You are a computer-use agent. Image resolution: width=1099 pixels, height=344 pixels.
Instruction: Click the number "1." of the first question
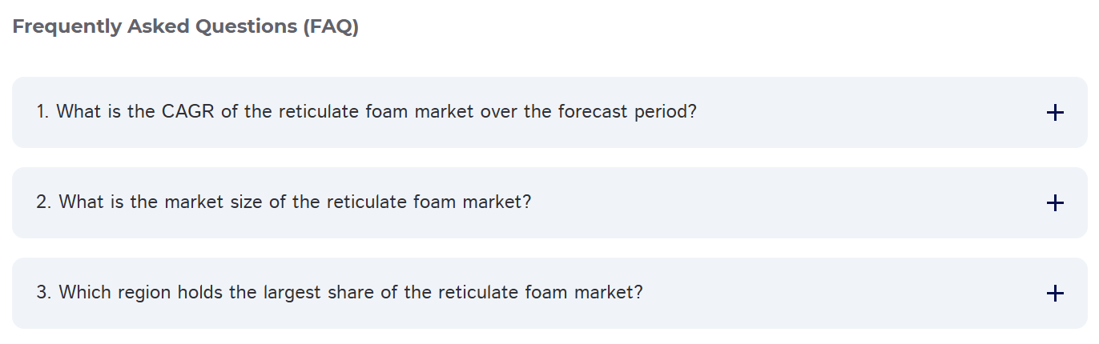click(42, 112)
